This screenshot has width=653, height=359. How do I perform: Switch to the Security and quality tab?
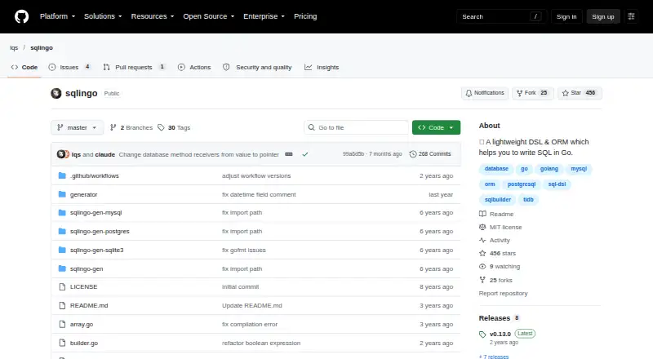[x=257, y=67]
